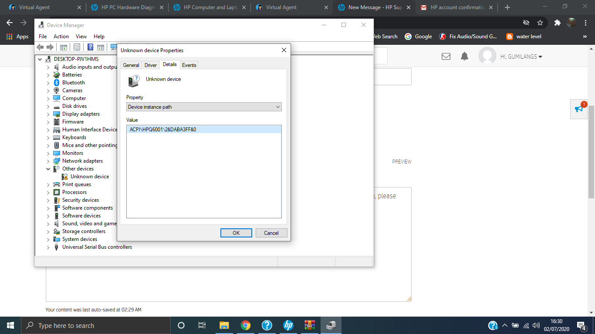Expand the Display adapters tree node

click(x=48, y=114)
